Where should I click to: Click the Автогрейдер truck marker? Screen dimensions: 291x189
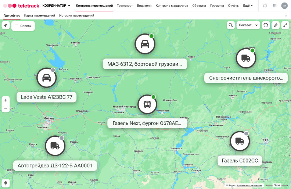(55, 146)
